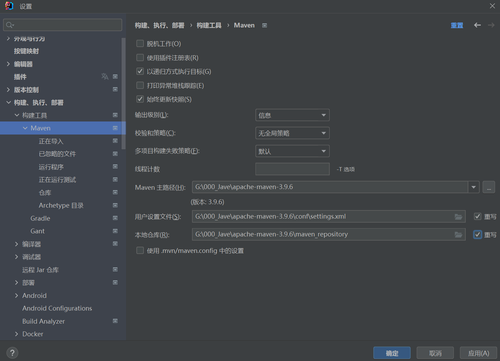Click project-level icon on Maven tree row

[115, 128]
